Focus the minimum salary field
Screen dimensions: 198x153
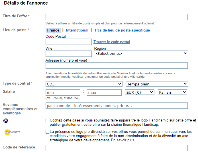coord(63,93)
